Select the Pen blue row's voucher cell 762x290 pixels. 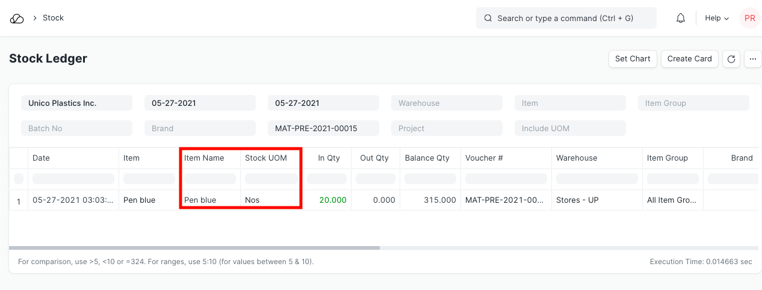505,200
